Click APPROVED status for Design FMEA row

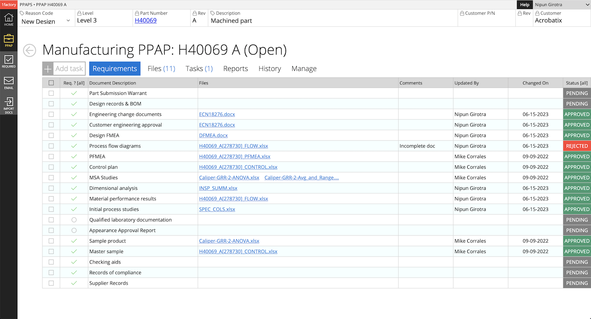tap(577, 136)
